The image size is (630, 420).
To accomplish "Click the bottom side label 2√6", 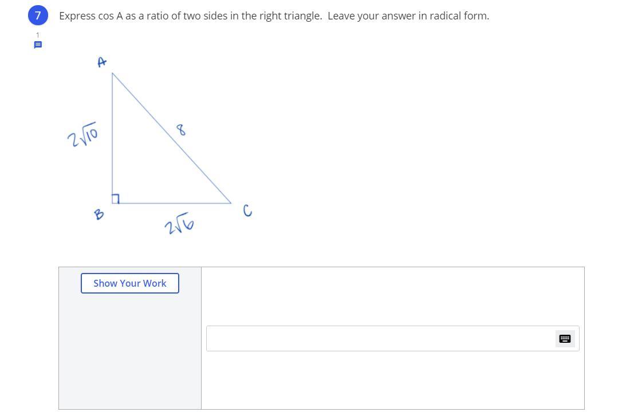I will (x=179, y=226).
